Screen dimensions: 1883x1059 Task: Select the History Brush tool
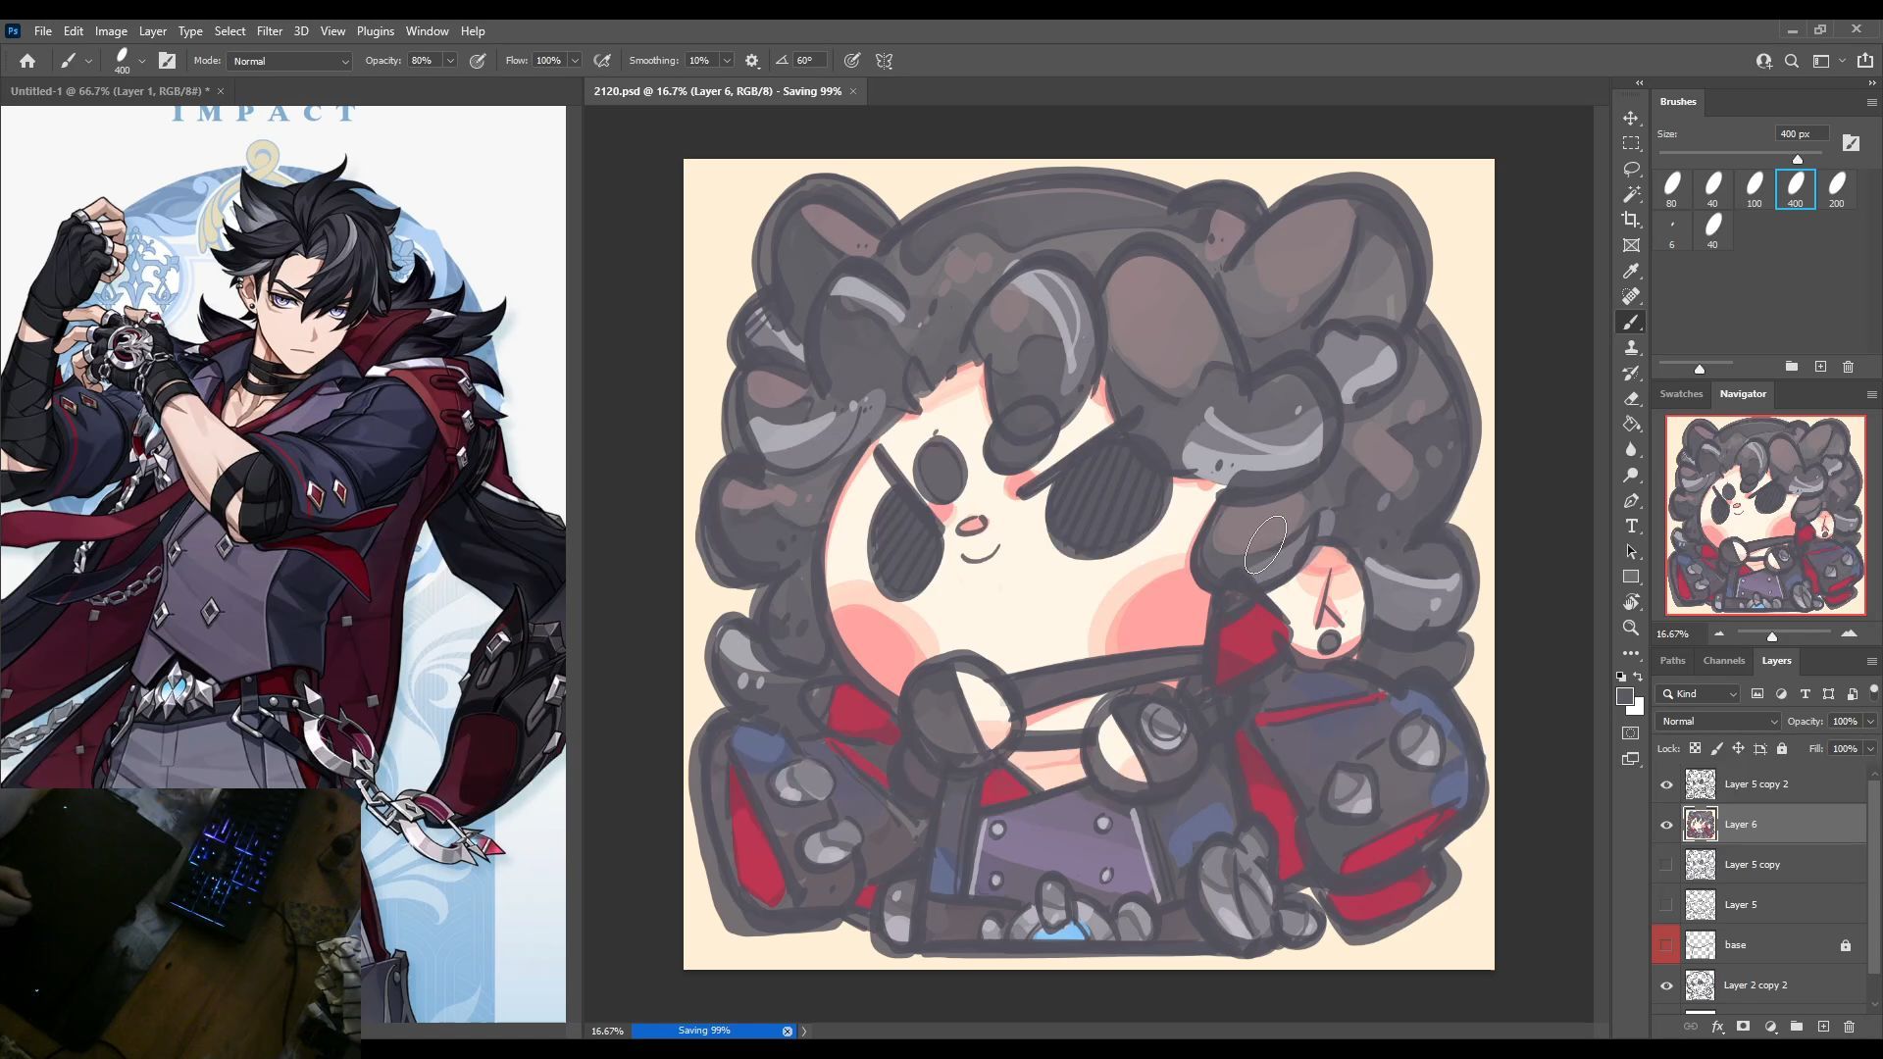pyautogui.click(x=1631, y=373)
